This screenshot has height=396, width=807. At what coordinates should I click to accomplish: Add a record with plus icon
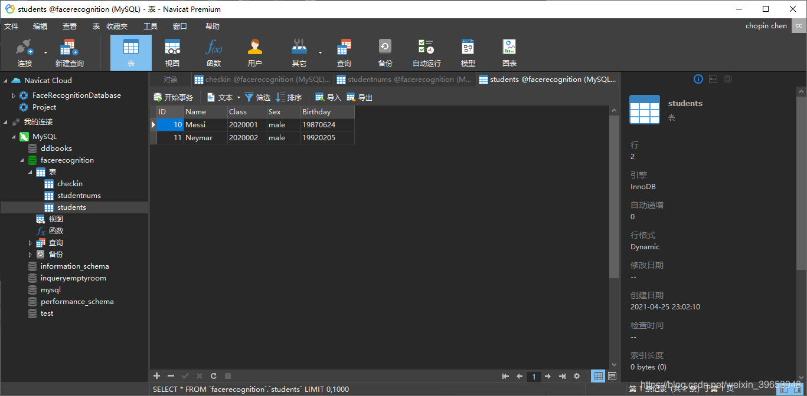pos(157,376)
